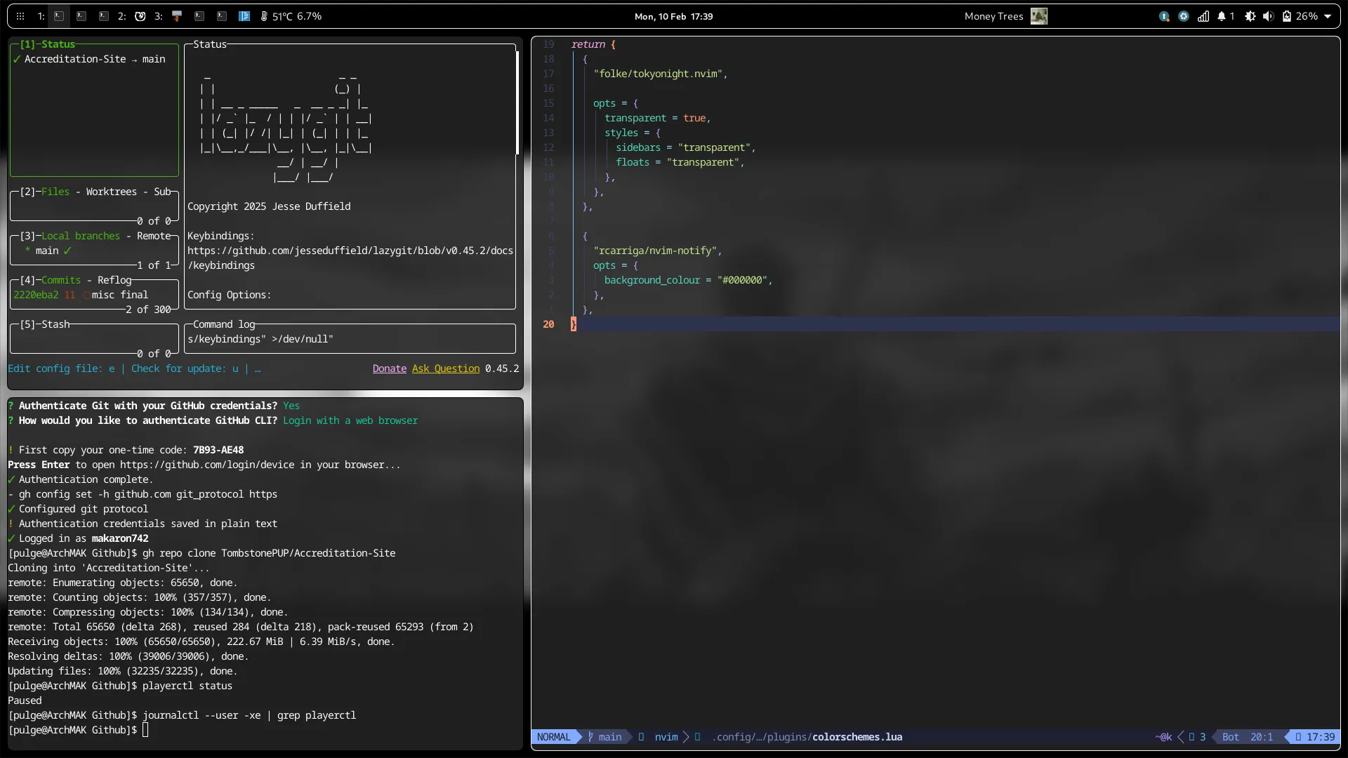Open the network signal bars icon

click(1203, 16)
